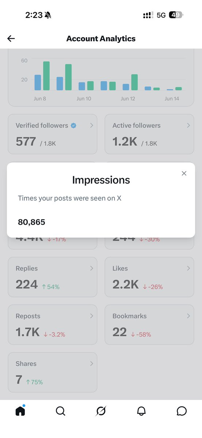Screen dimensions: 202x438
Task: Tap the Account Analytics title
Action: coord(101,39)
